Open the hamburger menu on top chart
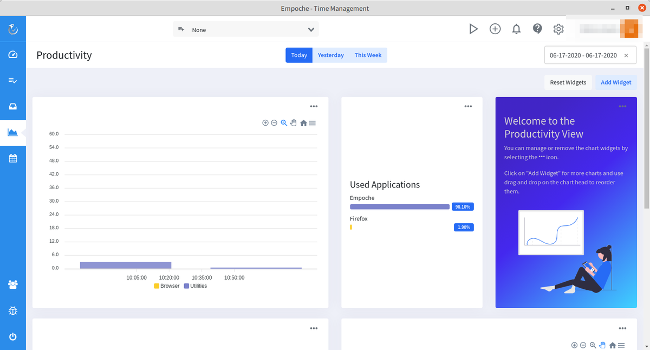The image size is (650, 350). click(312, 123)
